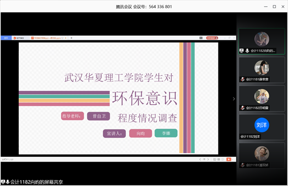Click muted mic icon on 会计1182吕明霞 tile
This screenshot has height=186, width=288.
(242, 108)
